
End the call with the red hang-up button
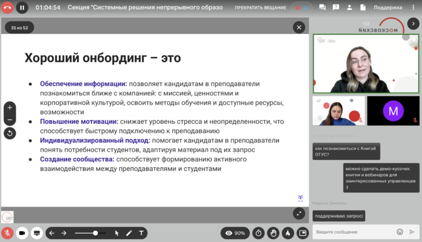[7, 8]
